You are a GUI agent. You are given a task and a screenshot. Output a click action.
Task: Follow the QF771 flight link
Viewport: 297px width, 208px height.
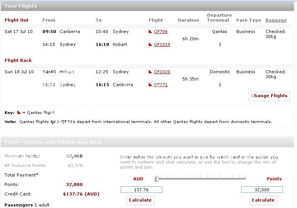160,85
